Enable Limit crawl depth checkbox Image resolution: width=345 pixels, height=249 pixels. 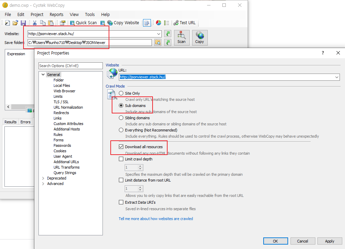pos(121,159)
